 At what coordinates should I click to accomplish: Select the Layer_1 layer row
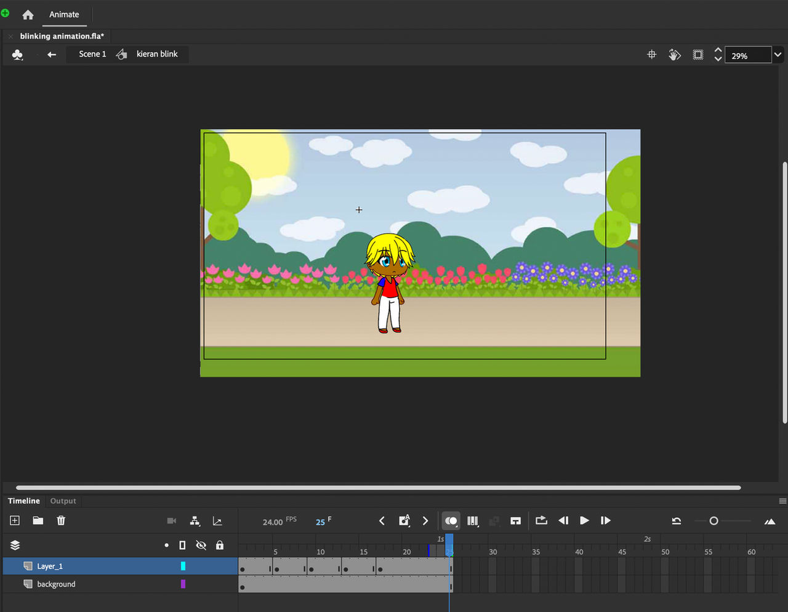pos(120,566)
